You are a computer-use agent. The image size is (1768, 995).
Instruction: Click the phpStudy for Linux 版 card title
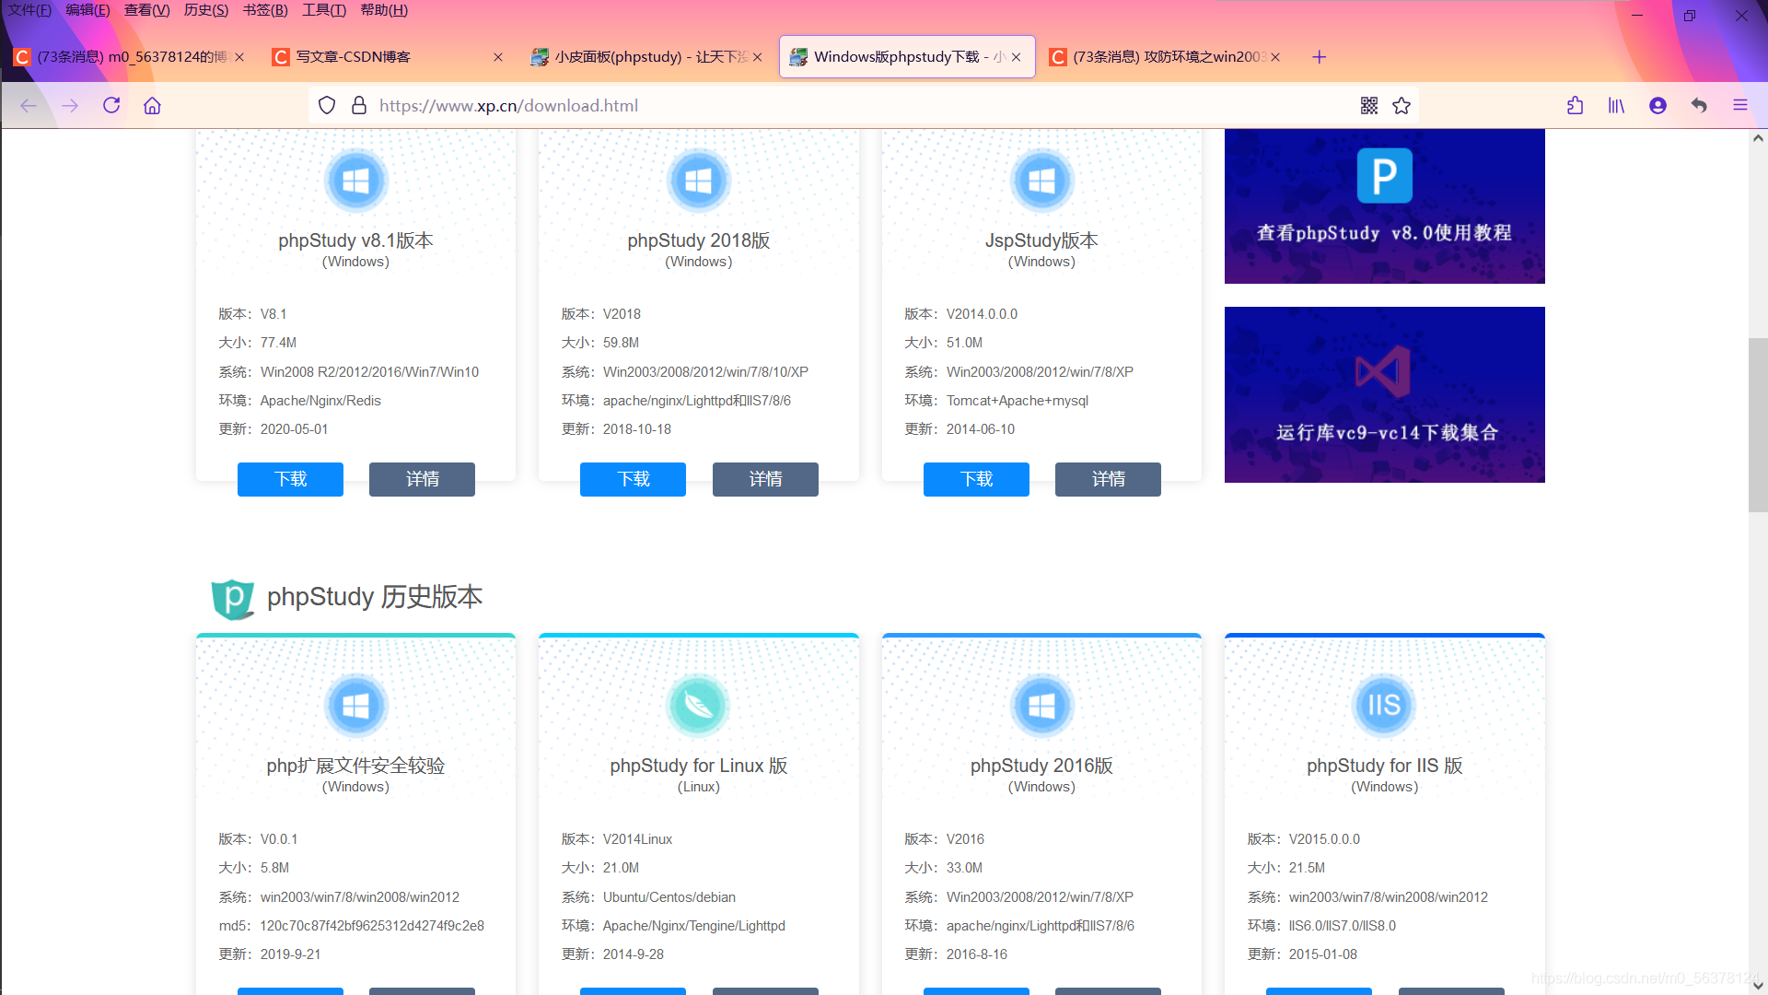(x=699, y=766)
